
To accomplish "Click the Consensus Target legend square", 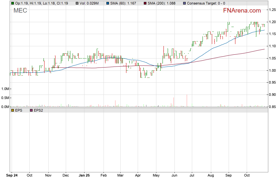I will [x=184, y=3].
